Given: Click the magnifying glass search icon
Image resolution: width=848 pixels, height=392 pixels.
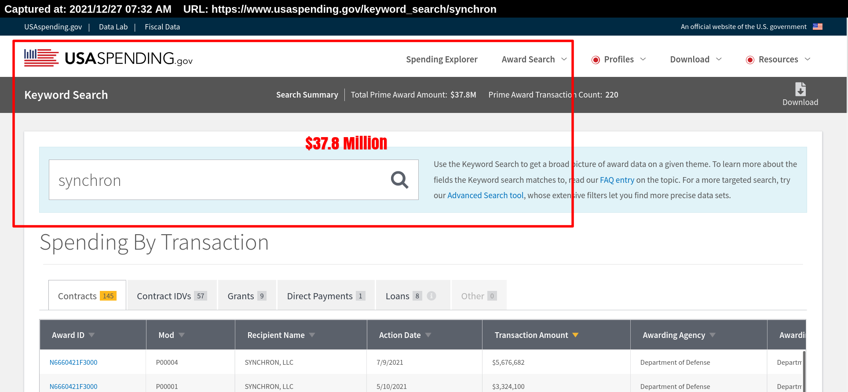Looking at the screenshot, I should tap(399, 180).
